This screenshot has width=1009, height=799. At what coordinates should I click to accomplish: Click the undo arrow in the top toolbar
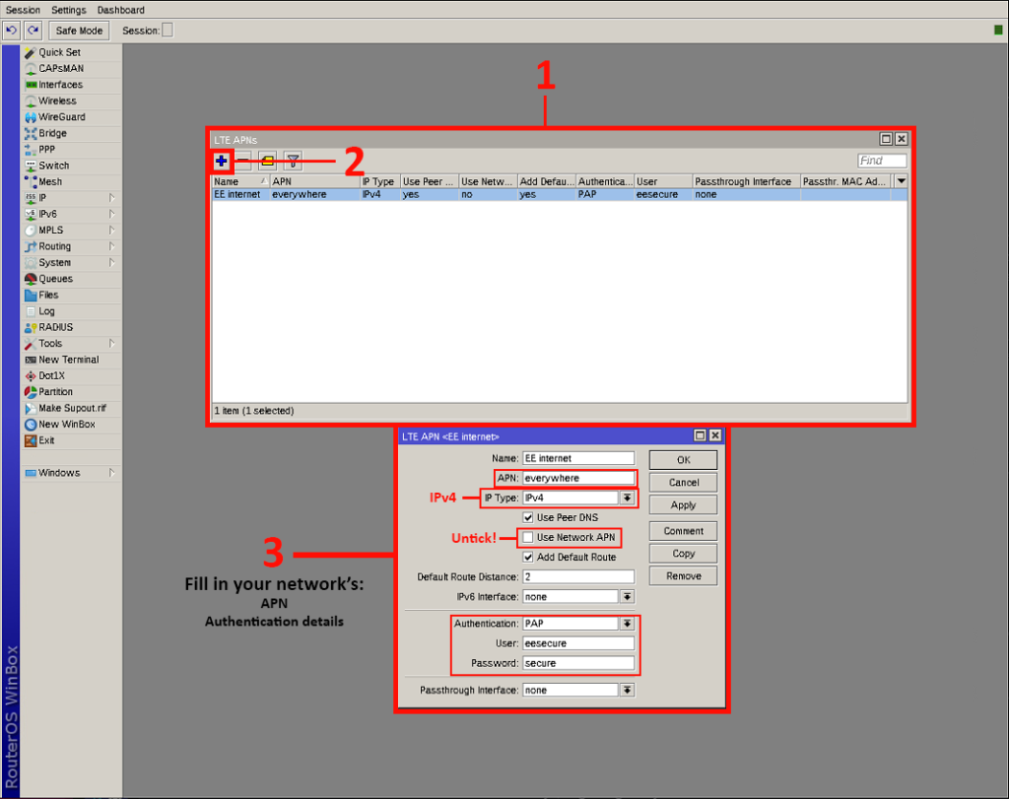[10, 30]
